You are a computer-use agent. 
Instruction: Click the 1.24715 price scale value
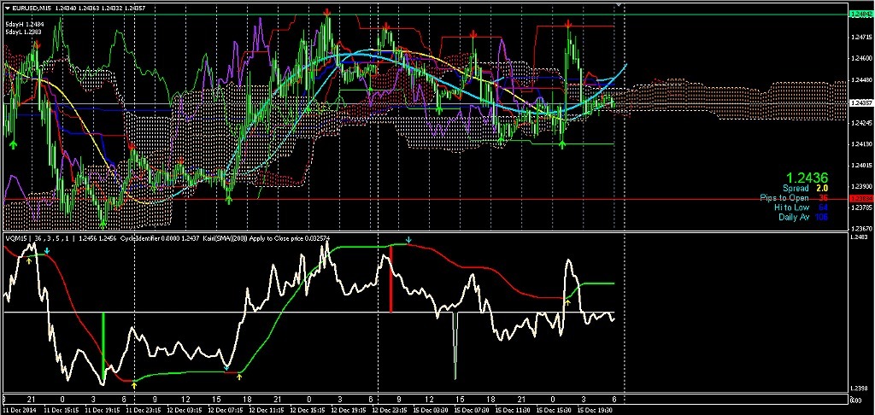click(x=861, y=37)
